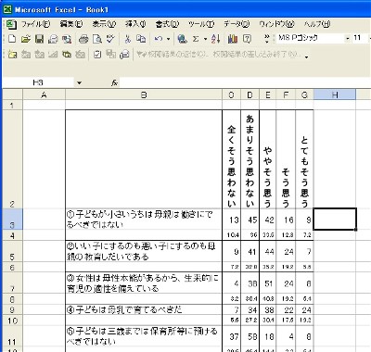Image resolution: width=371 pixels, height=352 pixels.
Task: Save the workbook with the floppy disk icon
Action: [x=39, y=39]
